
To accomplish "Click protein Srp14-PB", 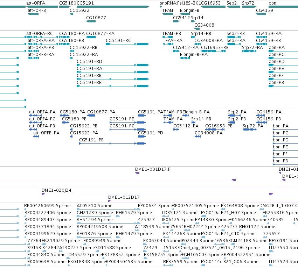I will click(201, 119).
